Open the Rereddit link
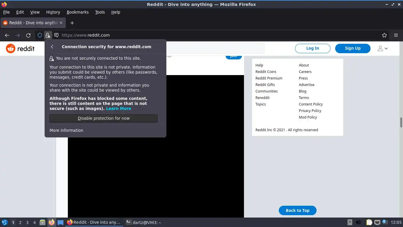Screen dimensions: 403x227 click(x=263, y=98)
